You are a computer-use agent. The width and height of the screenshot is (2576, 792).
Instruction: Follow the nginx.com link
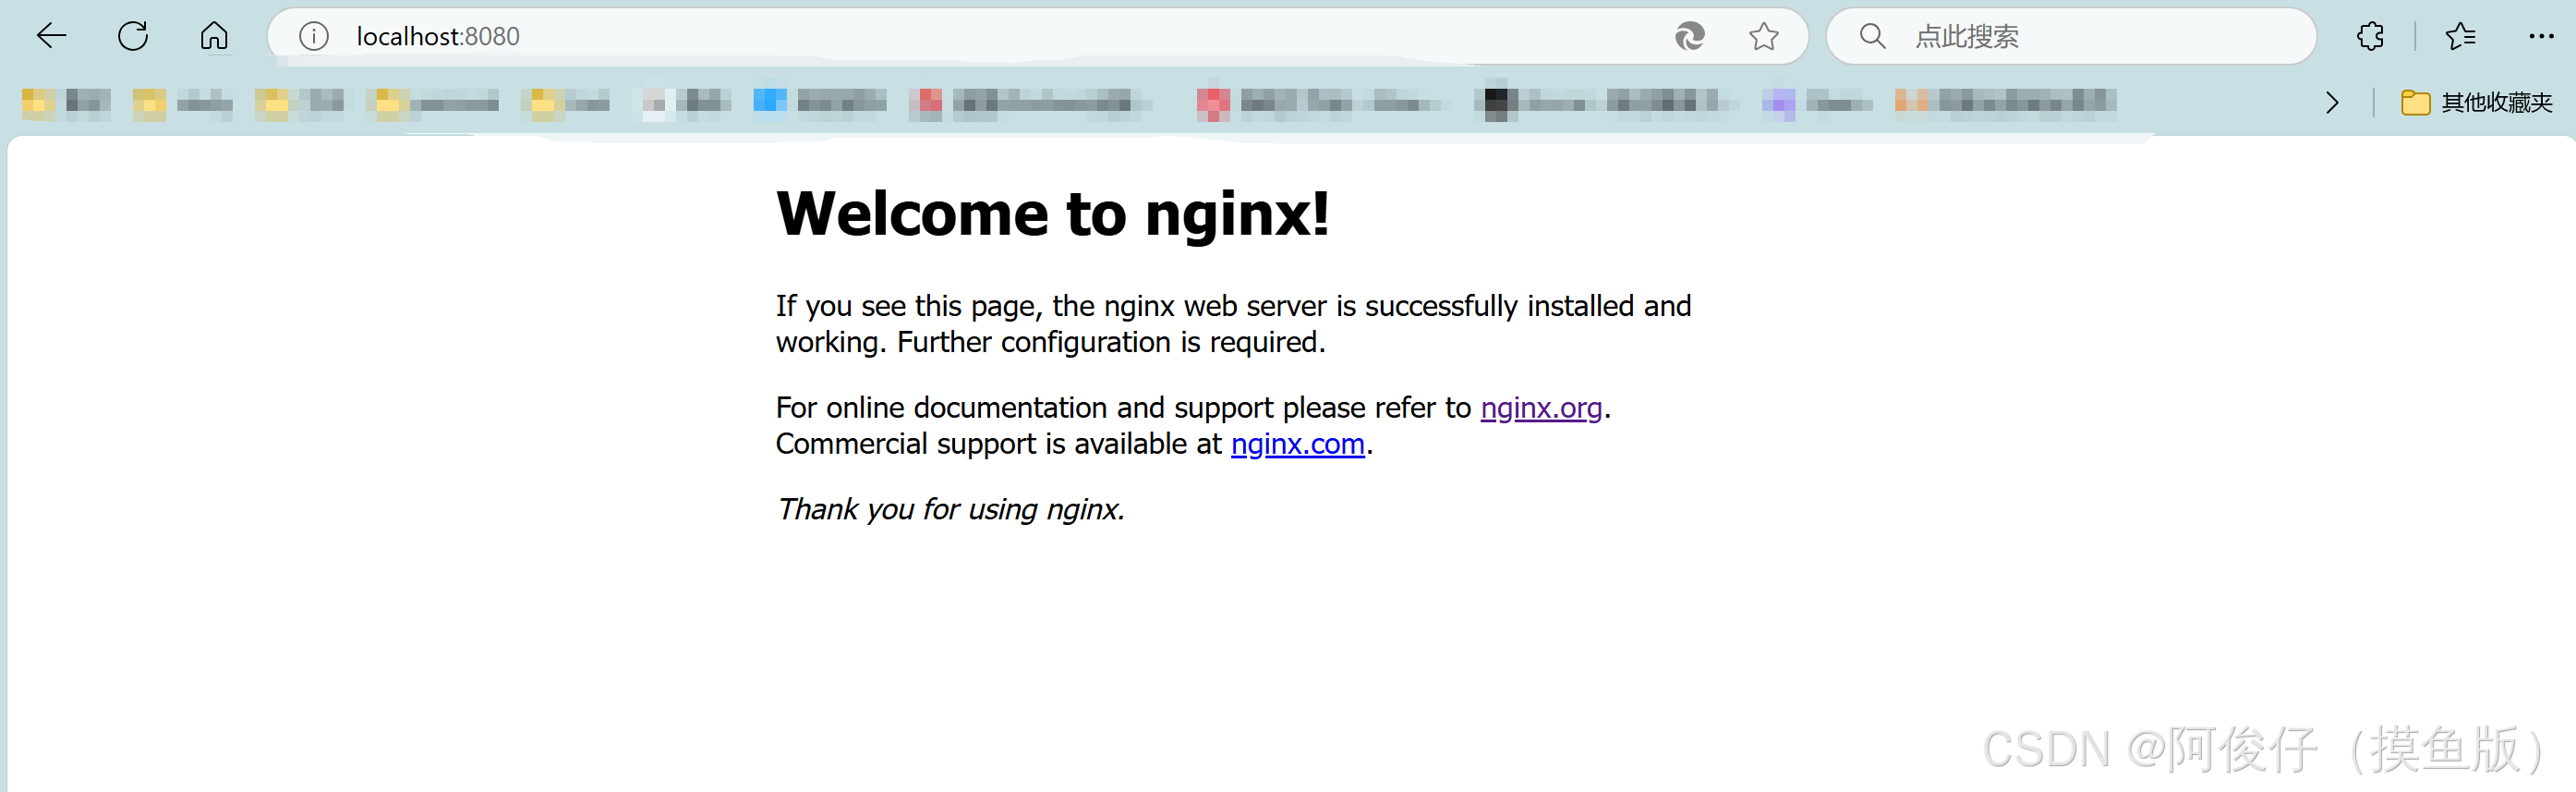coord(1297,444)
